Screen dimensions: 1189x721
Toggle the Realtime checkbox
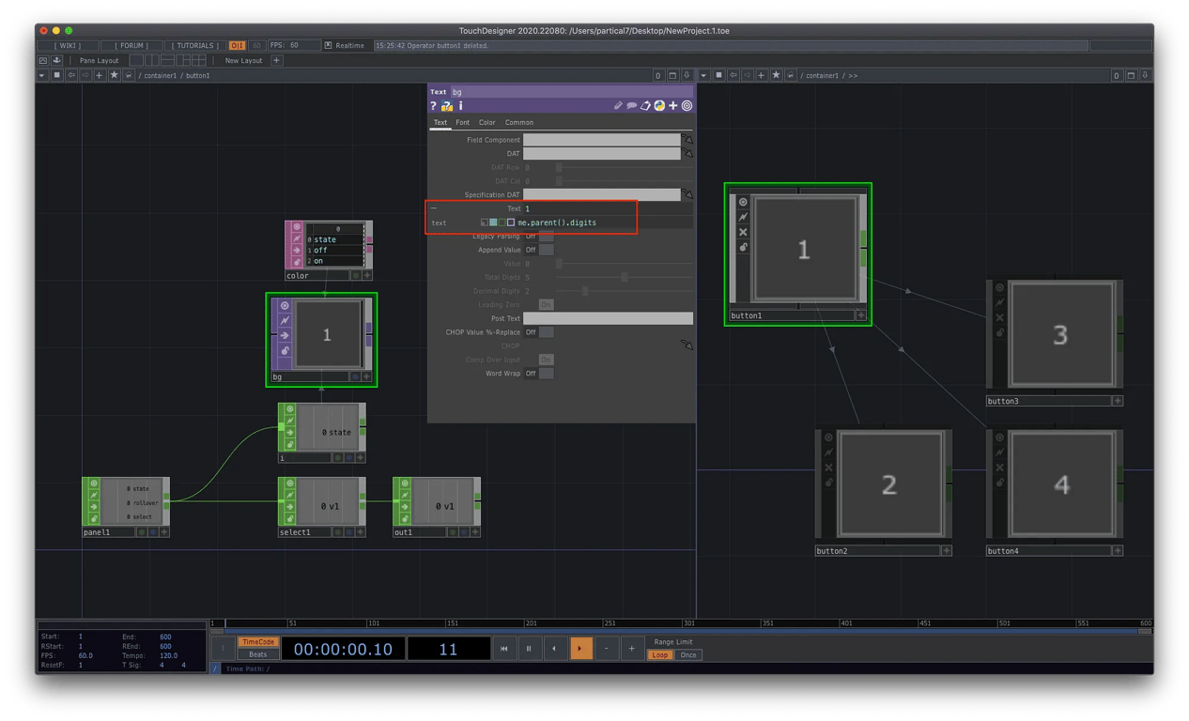click(328, 45)
